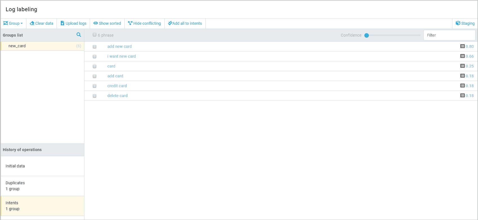Click list icon beside 0.80 confidence score
Screen dimensions: 478x220
[462, 46]
